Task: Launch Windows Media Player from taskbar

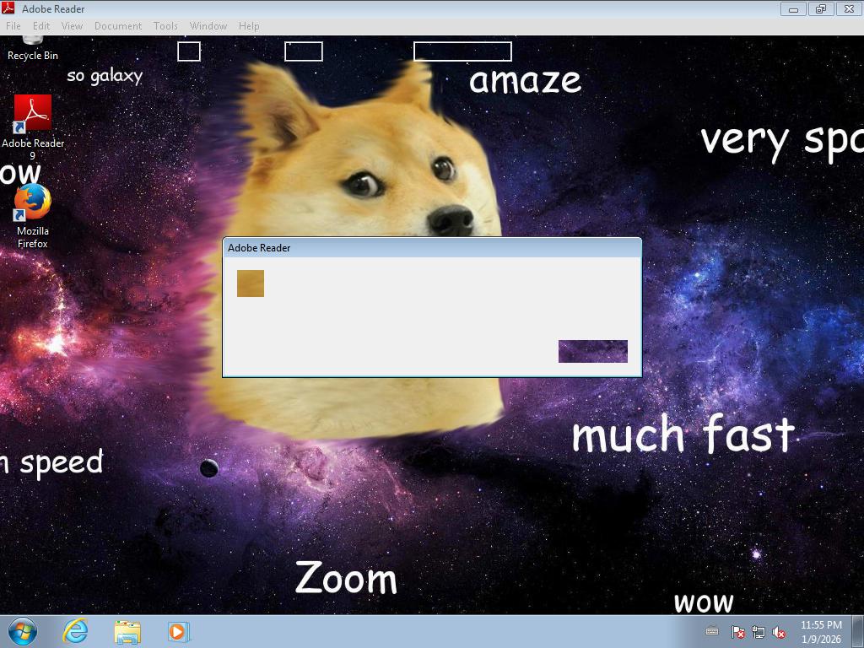Action: (x=178, y=631)
